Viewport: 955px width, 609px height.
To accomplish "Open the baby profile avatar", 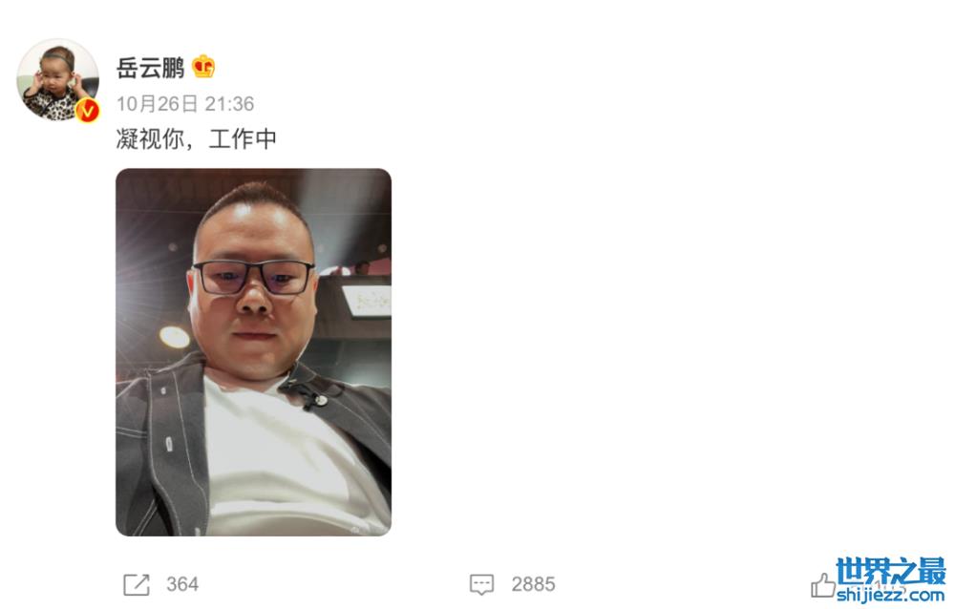I will pyautogui.click(x=58, y=80).
